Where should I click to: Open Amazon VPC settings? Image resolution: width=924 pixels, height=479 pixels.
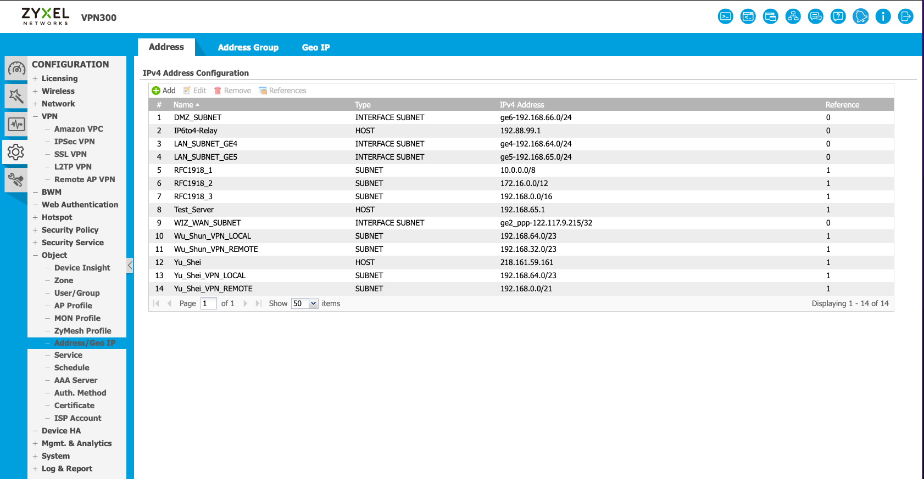[79, 129]
